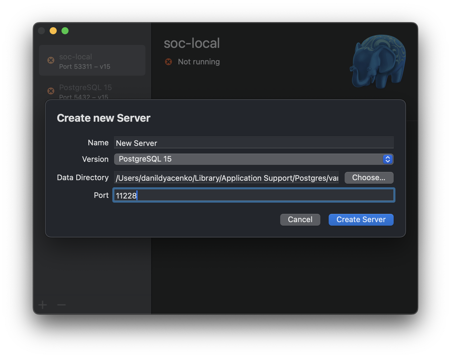Click the Port field showing 11228
This screenshot has height=358, width=451.
pos(254,195)
